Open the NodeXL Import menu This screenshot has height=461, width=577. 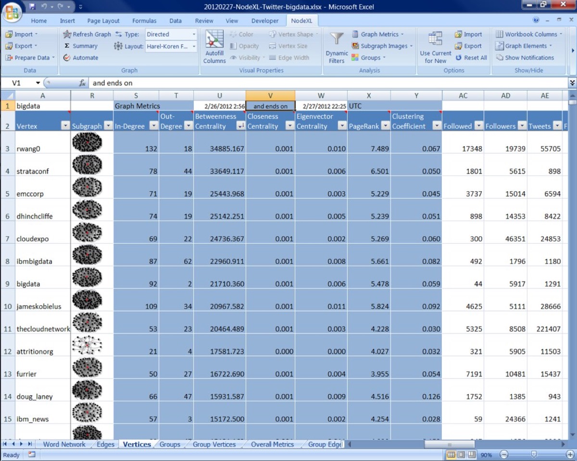[22, 34]
